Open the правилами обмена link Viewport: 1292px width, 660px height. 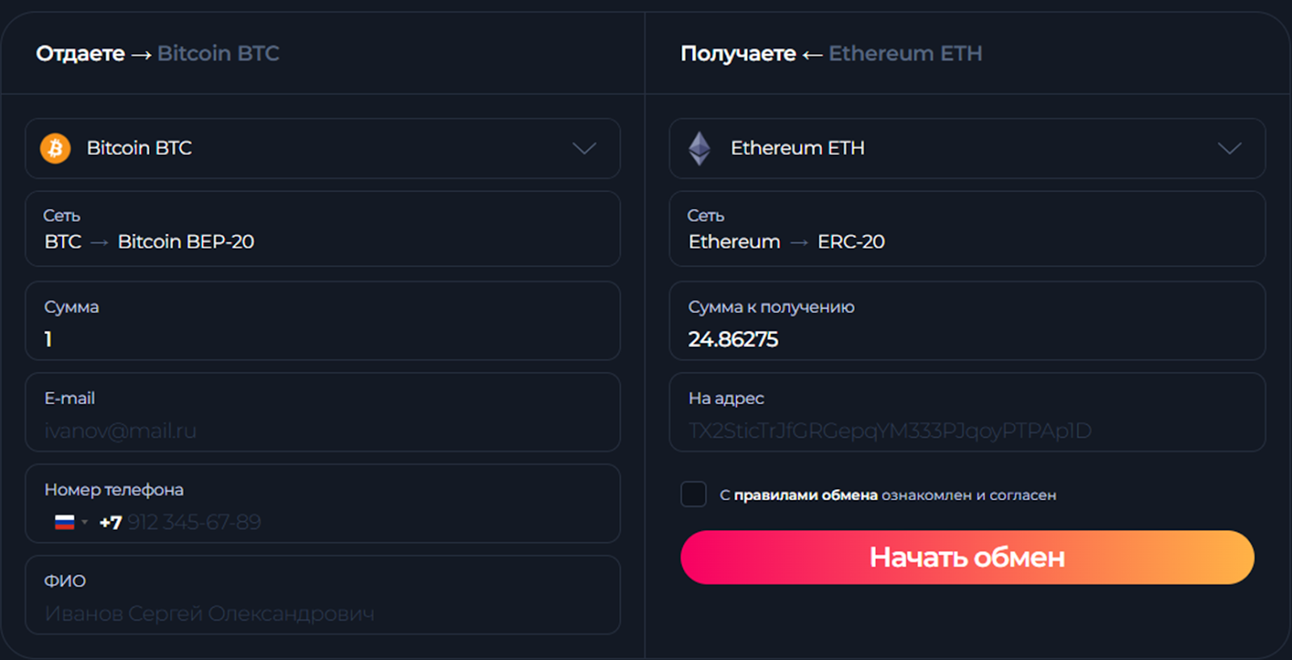click(805, 495)
